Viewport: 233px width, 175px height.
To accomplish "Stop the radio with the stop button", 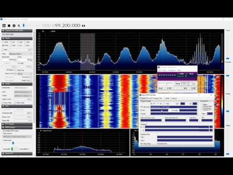I will coord(9,26).
